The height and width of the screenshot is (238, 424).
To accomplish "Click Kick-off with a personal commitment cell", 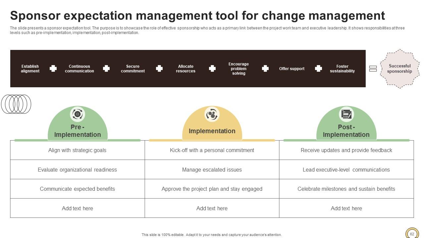I will 212,150.
